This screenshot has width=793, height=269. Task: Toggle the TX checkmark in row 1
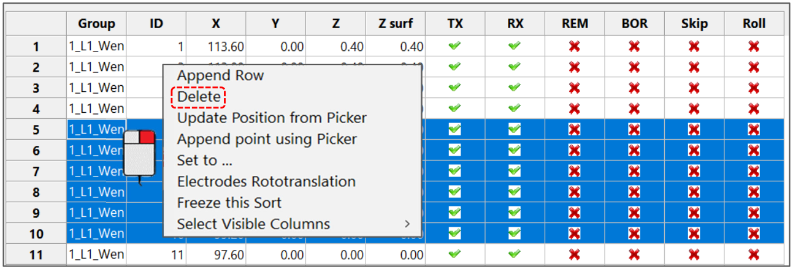coord(454,46)
